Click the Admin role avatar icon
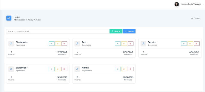Image resolution: width=205 pixels, height=92 pixels. click(x=77, y=69)
